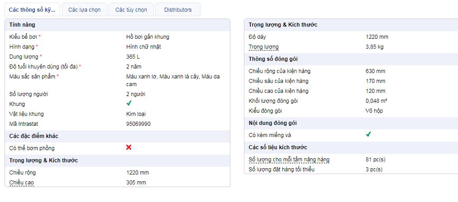The height and width of the screenshot is (202, 458).
Task: Click the Màu sắc sản phẩm color values
Action: (173, 80)
